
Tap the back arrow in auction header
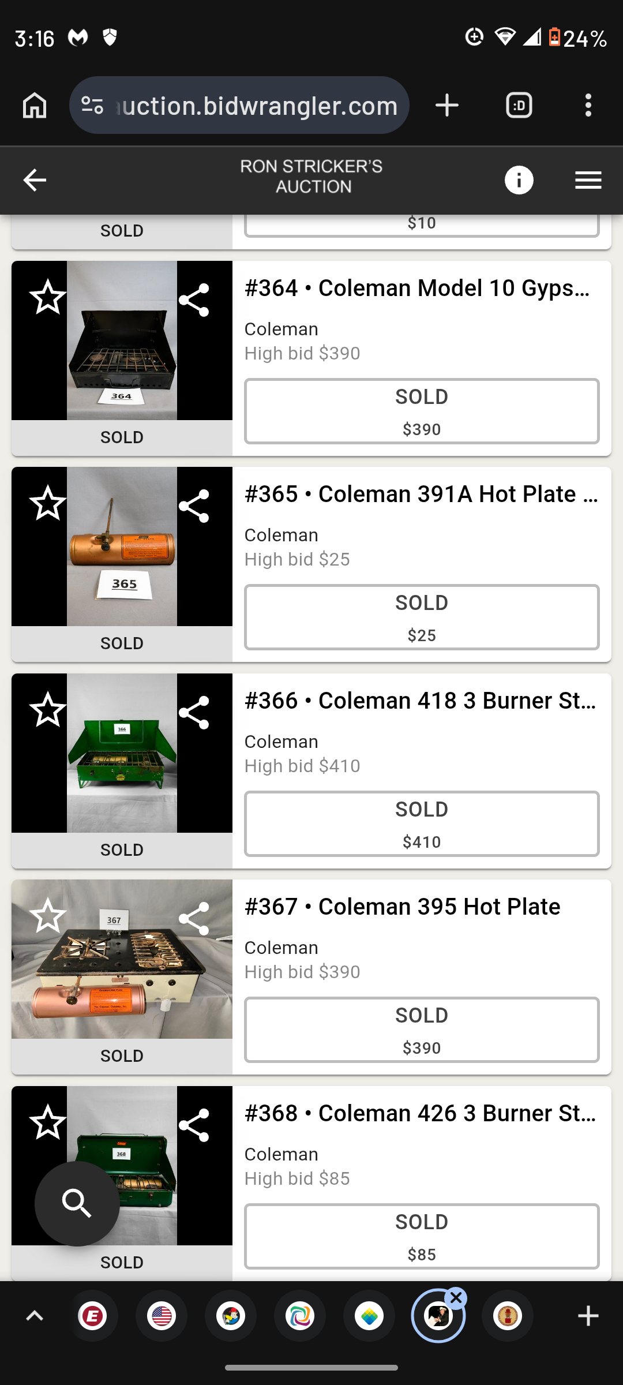(x=35, y=180)
